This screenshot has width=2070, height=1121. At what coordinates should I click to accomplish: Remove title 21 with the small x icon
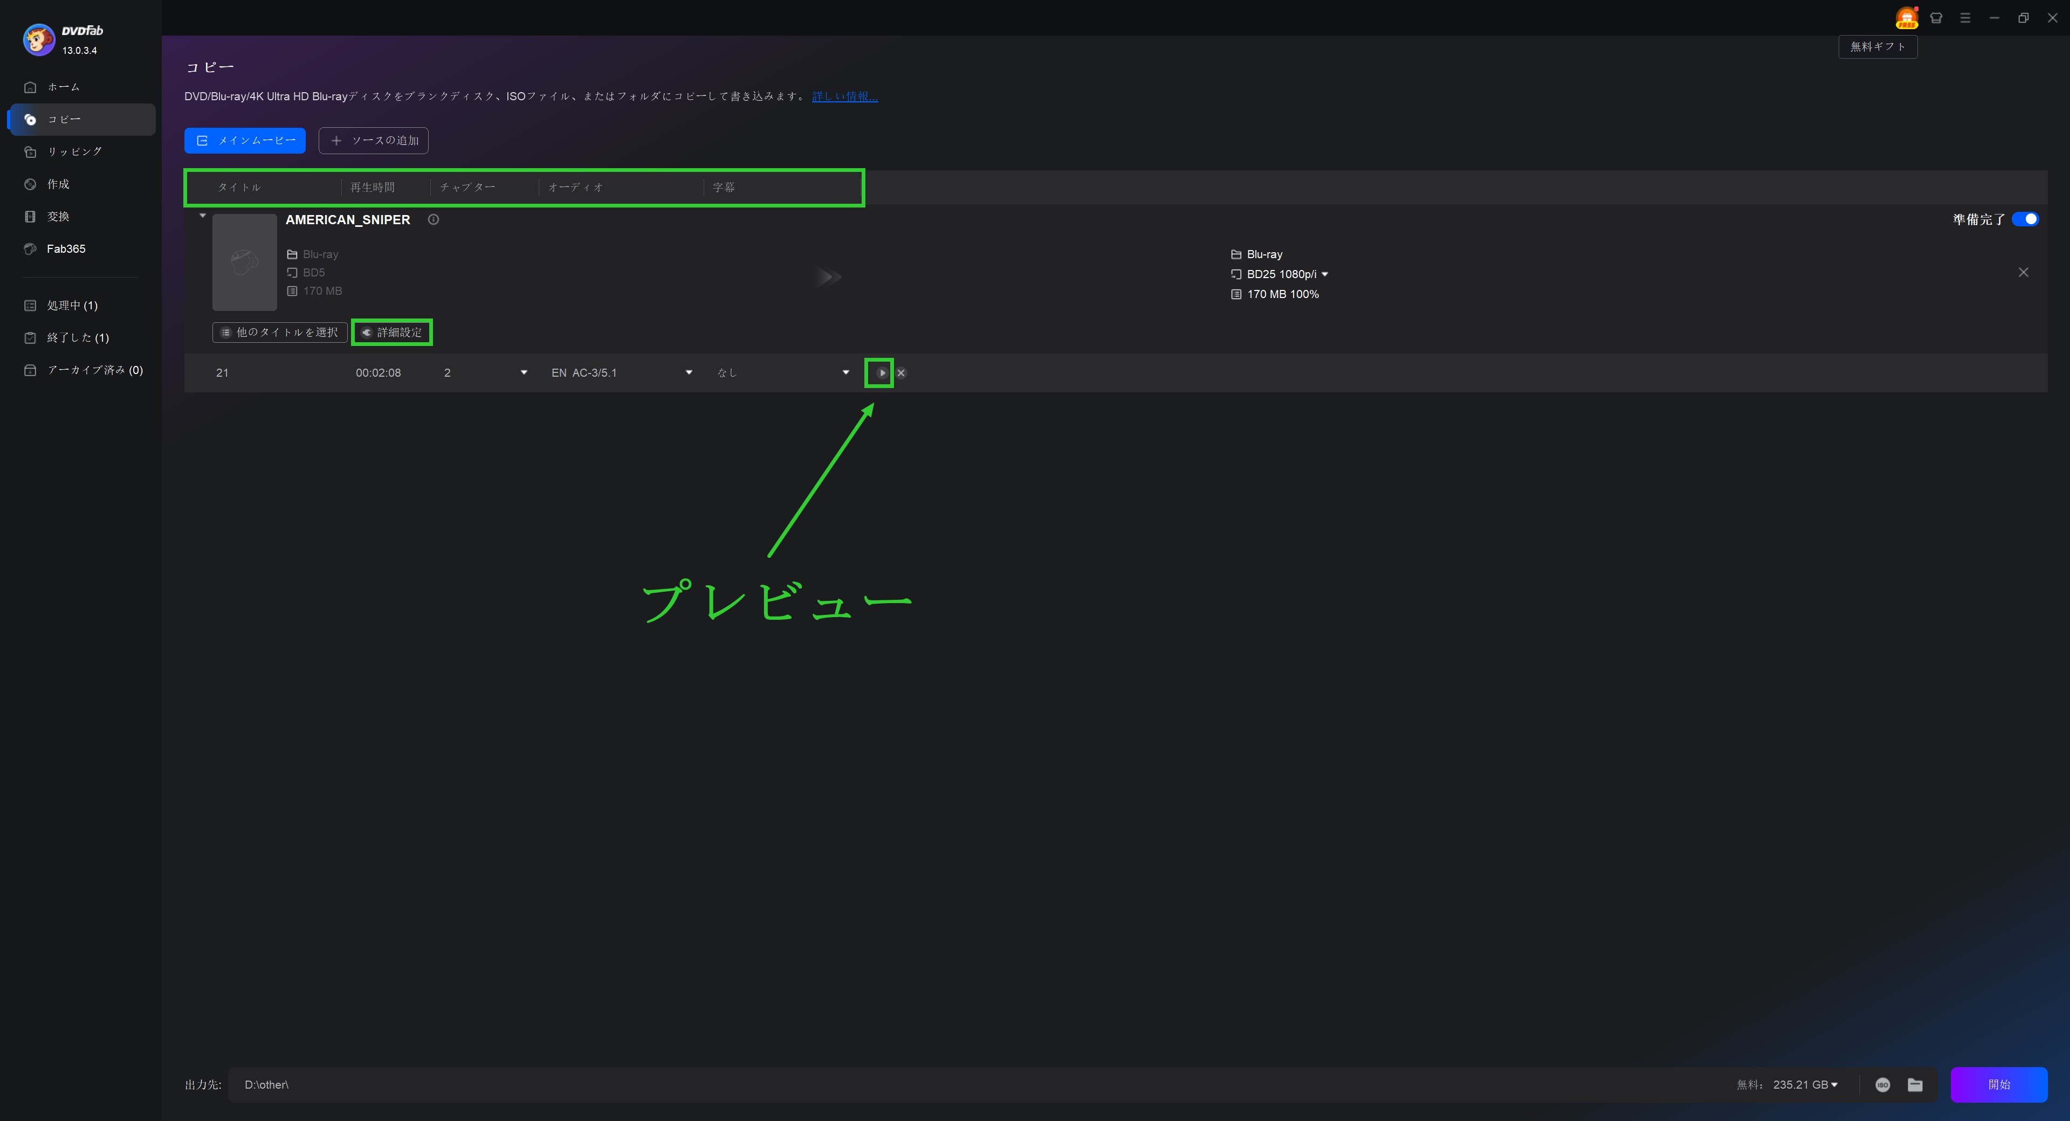(x=901, y=372)
